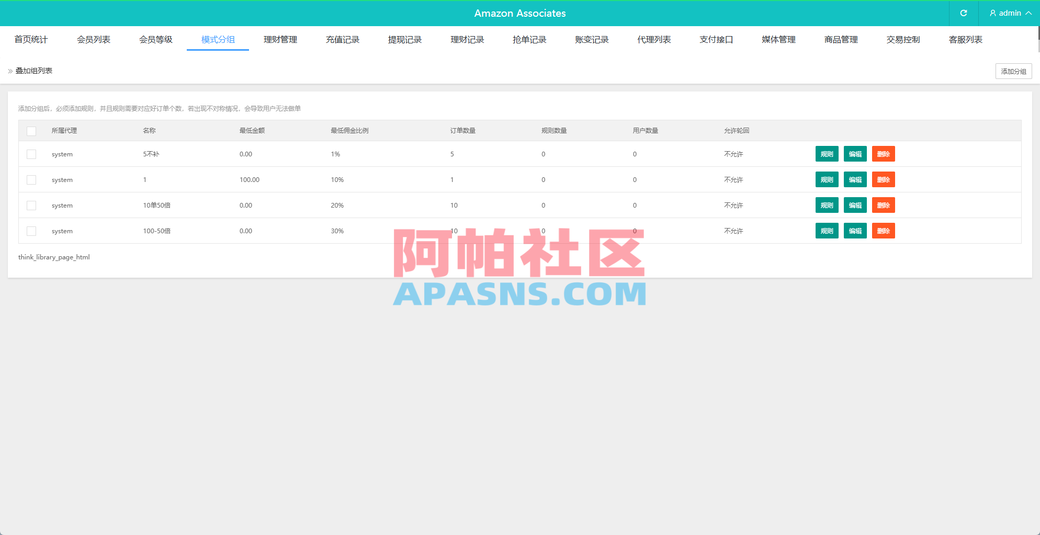View the 抢单记录 tab
Image resolution: width=1040 pixels, height=535 pixels.
point(529,39)
